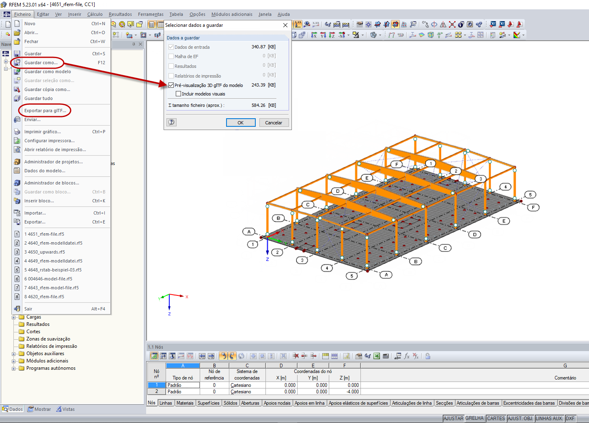Click the move-left arrow icon in the table toolbar

[202, 356]
